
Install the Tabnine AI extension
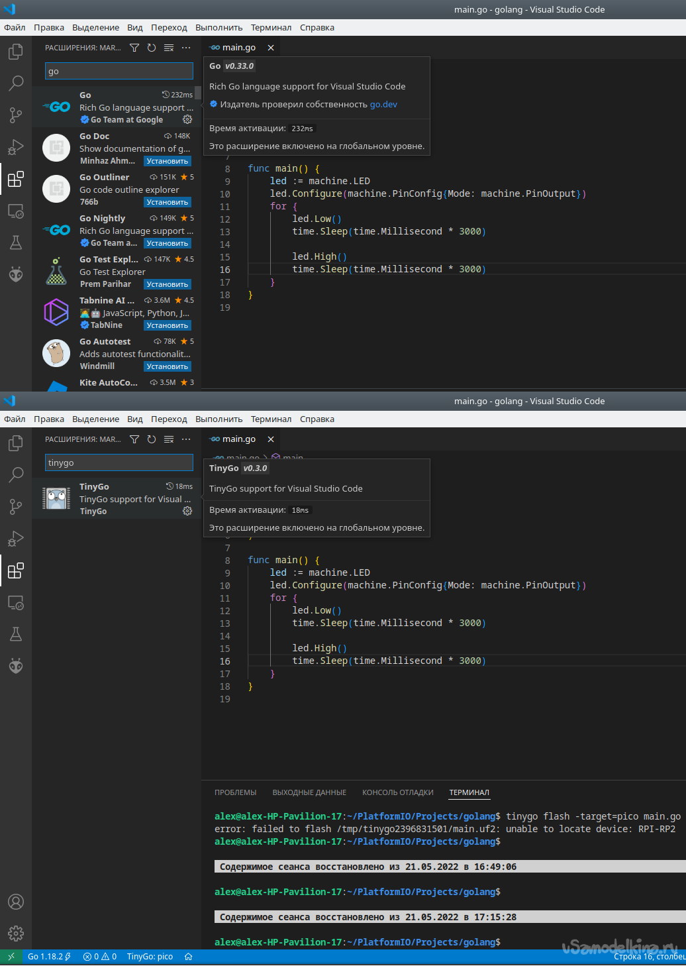168,325
